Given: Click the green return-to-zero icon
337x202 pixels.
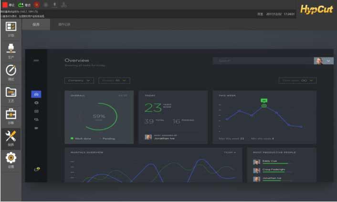Looking at the screenshot, I should [x=21, y=5].
